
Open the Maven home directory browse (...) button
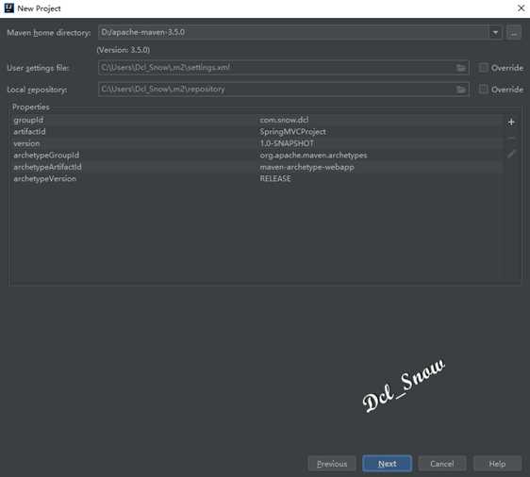pos(513,33)
